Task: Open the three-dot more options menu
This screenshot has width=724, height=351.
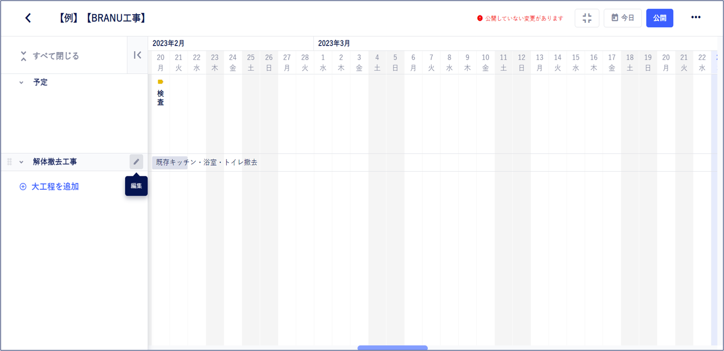Action: point(696,18)
